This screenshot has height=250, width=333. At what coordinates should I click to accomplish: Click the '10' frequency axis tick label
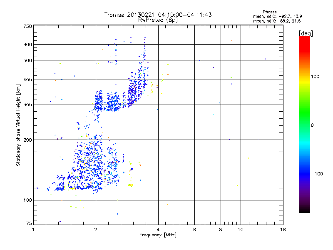[x=241, y=230]
